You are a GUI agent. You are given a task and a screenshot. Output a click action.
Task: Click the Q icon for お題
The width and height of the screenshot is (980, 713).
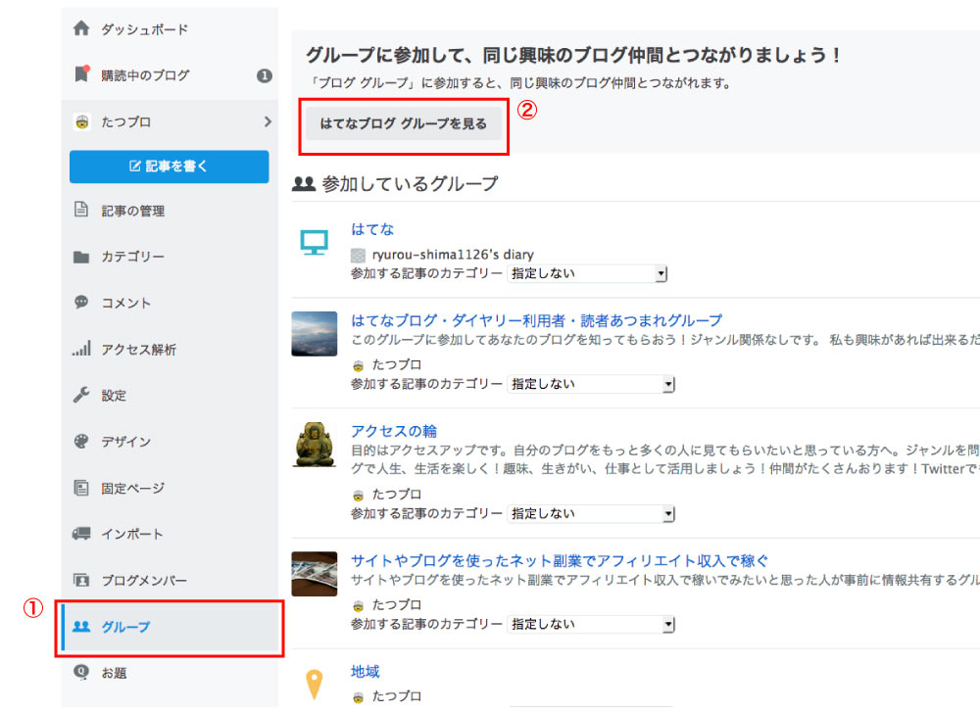[81, 672]
